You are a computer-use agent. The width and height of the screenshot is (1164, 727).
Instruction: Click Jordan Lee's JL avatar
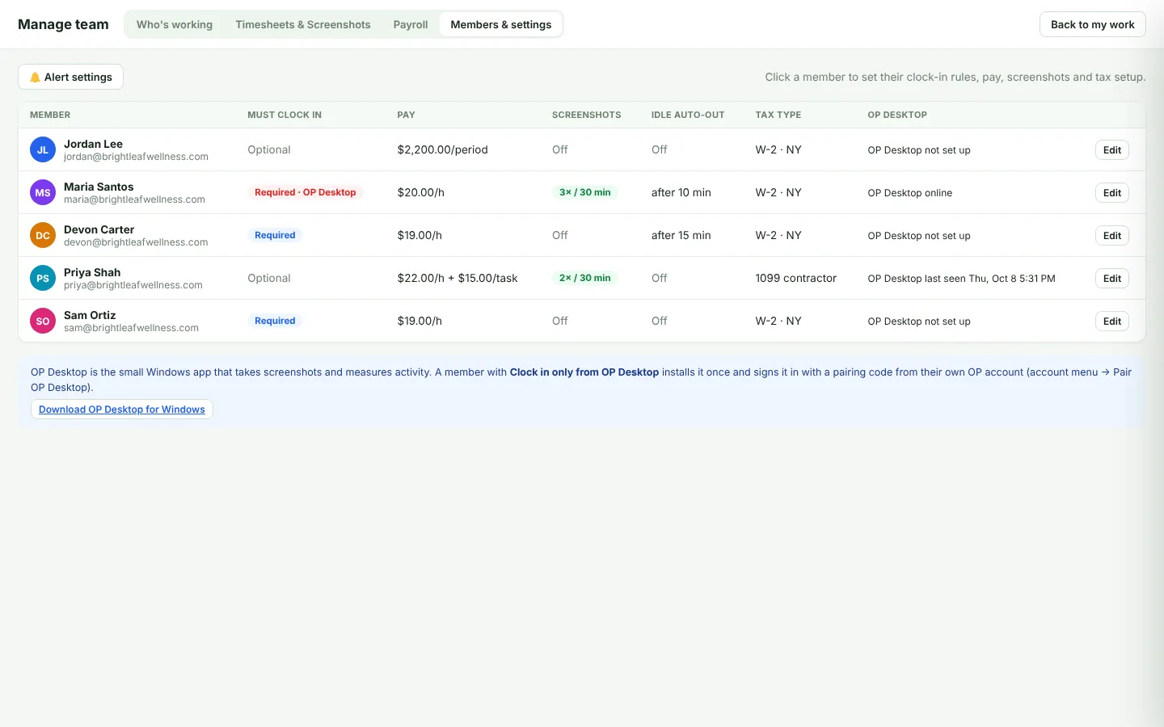(x=43, y=149)
